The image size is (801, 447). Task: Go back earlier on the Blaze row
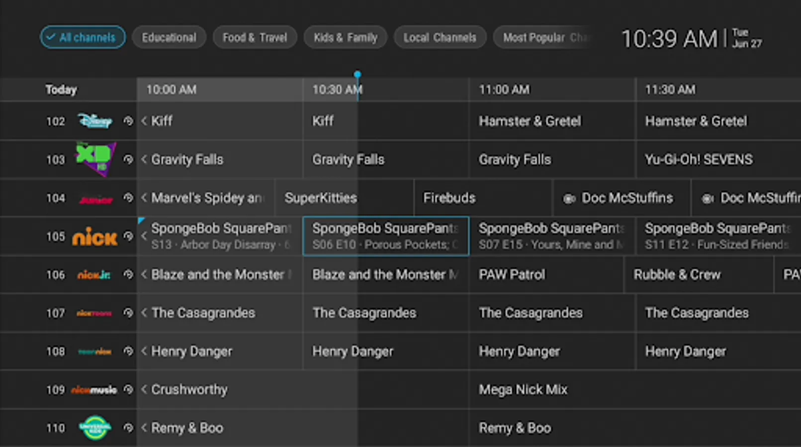point(144,274)
